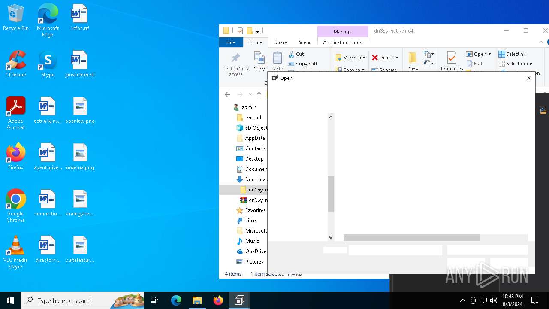549x309 pixels.
Task: Select jansection.rtf on the desktop
Action: click(x=80, y=64)
